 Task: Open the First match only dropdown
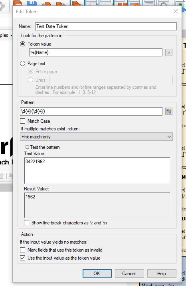coord(96,137)
